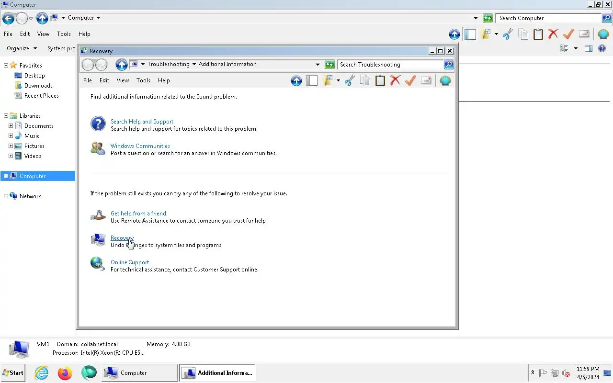Viewport: 613px width, 383px height.
Task: Click green refresh button in Computer address bar
Action: tap(488, 18)
